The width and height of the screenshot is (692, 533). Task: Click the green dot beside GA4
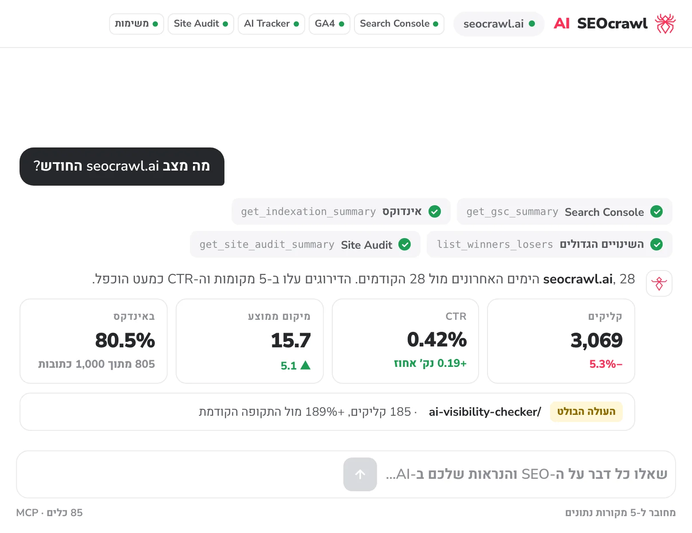[x=342, y=24]
